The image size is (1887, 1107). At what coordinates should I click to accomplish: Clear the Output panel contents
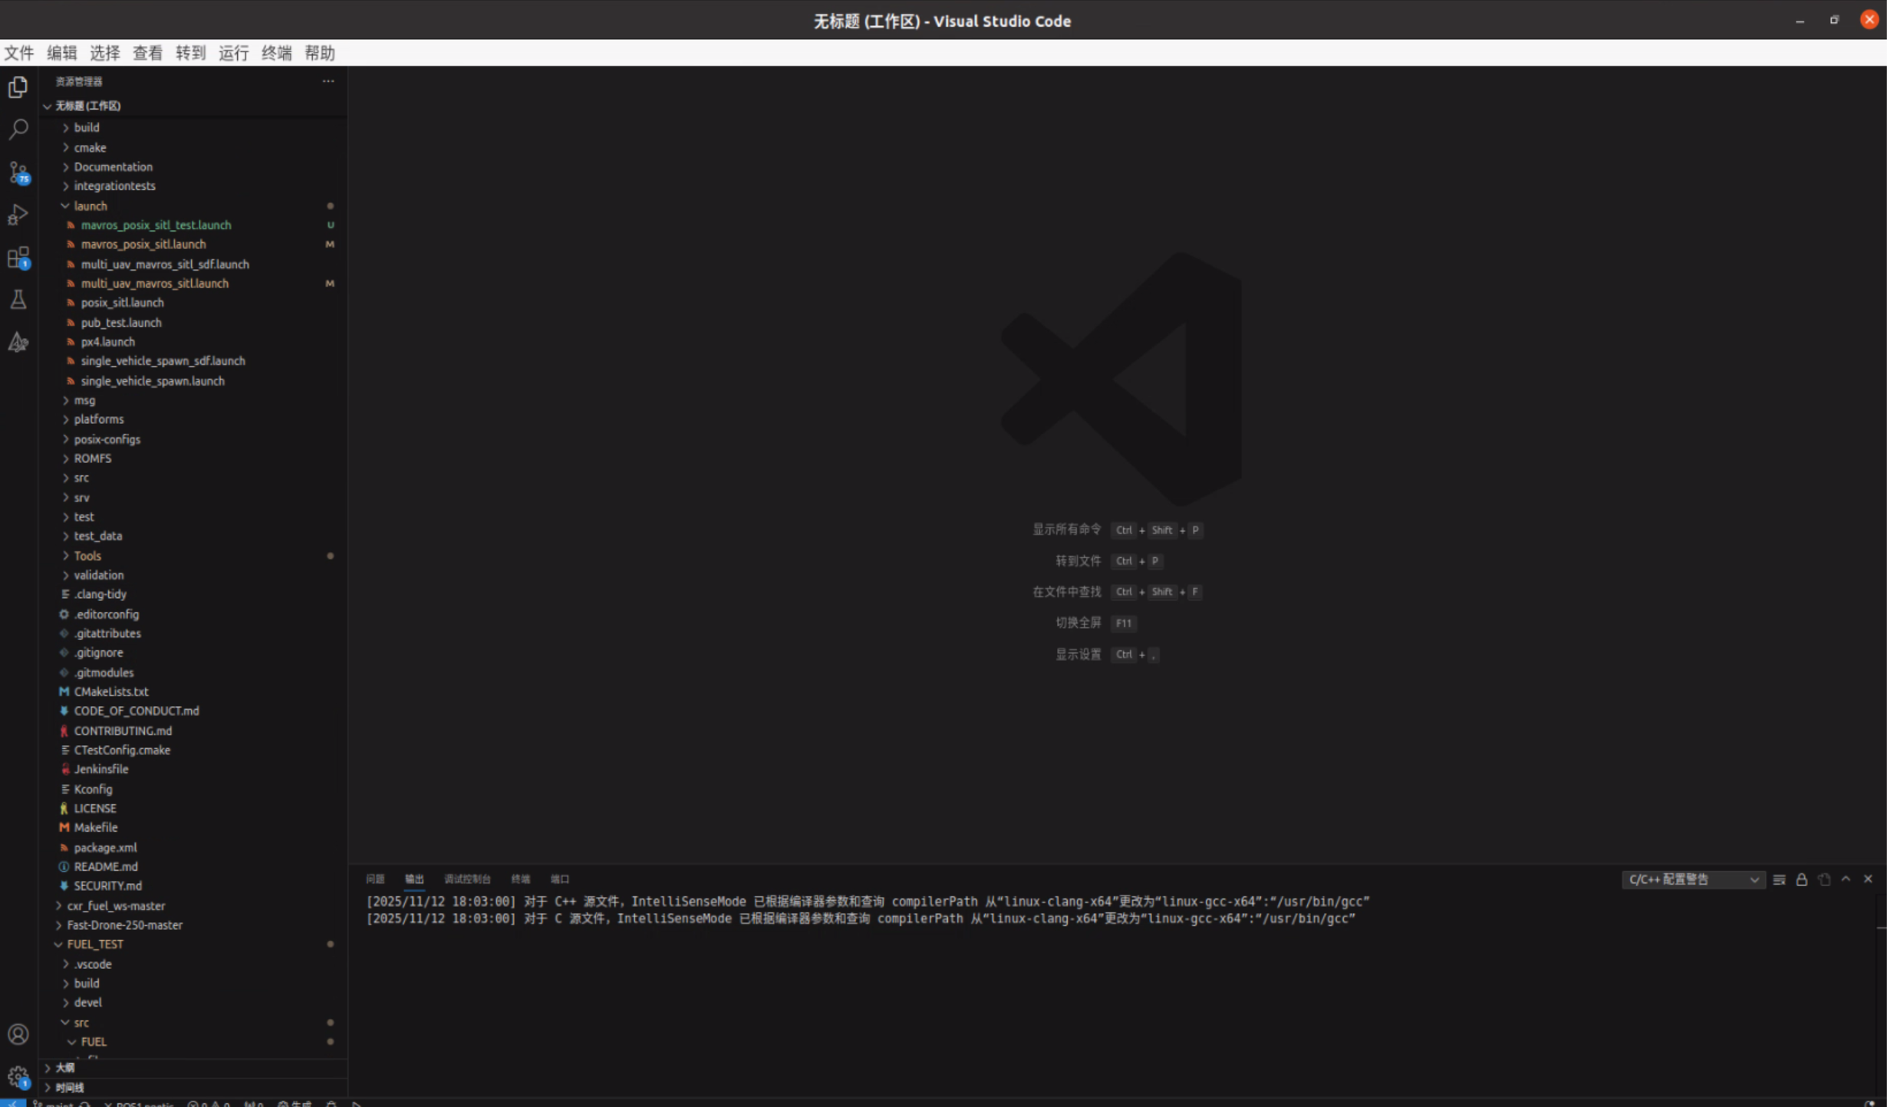pyautogui.click(x=1823, y=879)
